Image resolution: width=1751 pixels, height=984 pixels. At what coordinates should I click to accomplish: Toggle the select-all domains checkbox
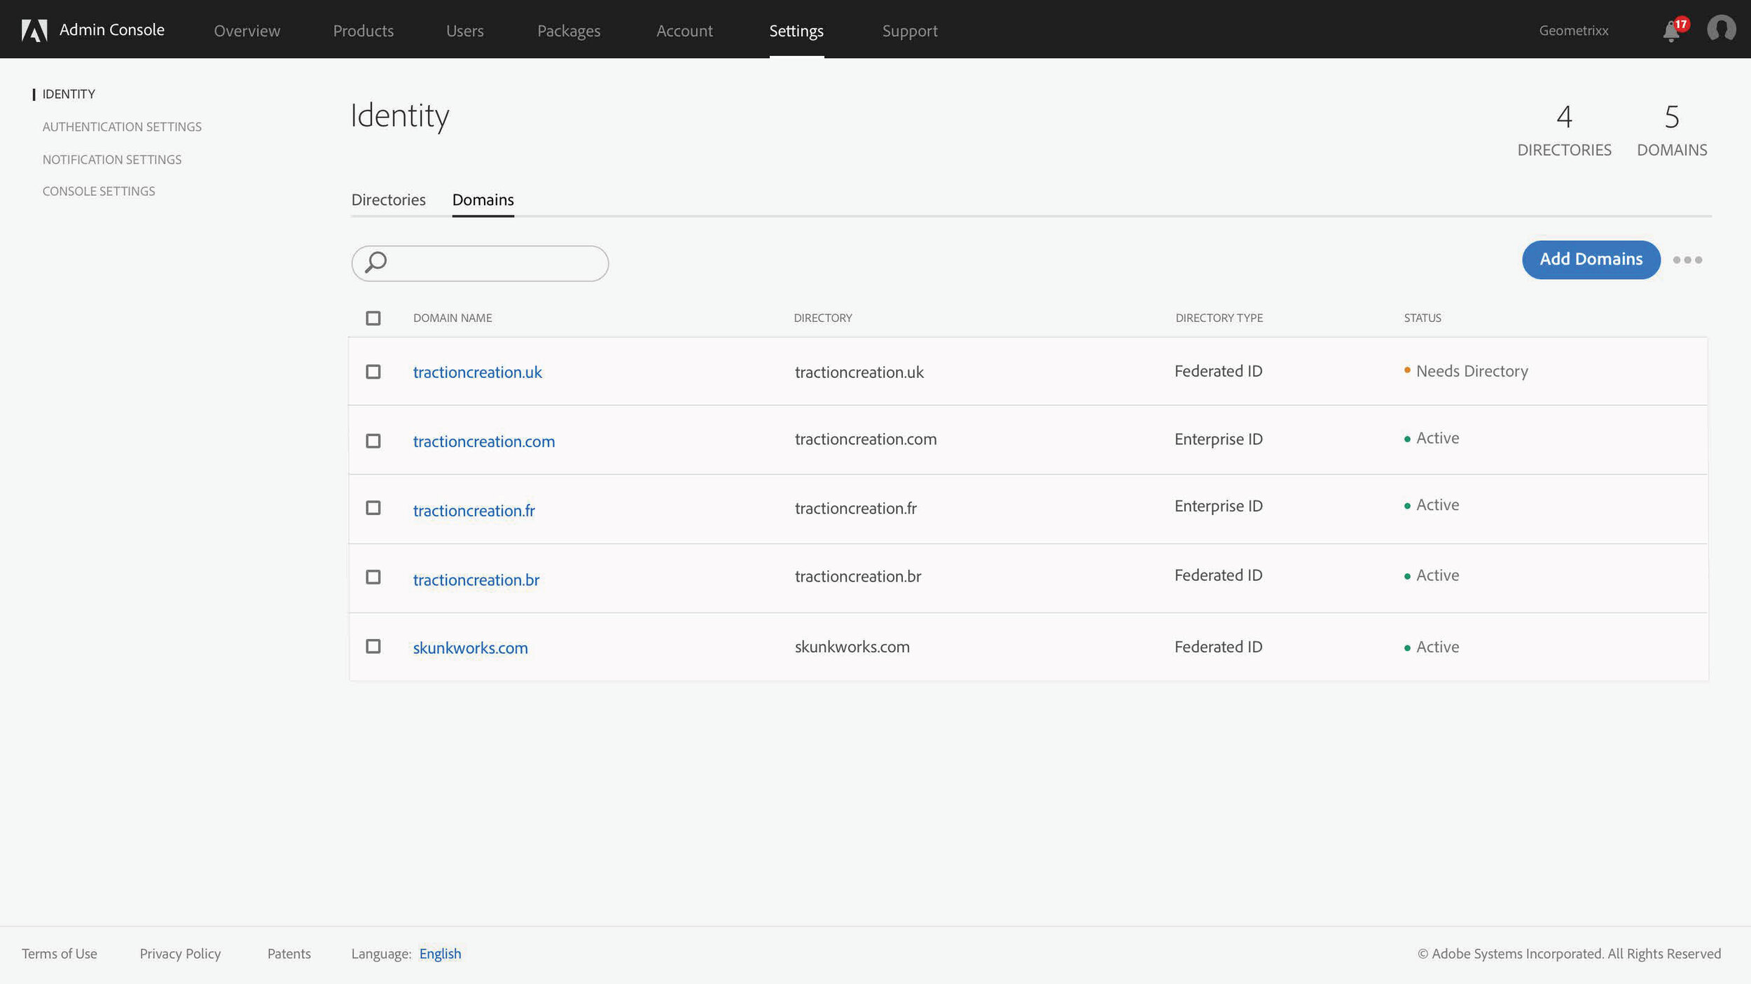pos(373,318)
